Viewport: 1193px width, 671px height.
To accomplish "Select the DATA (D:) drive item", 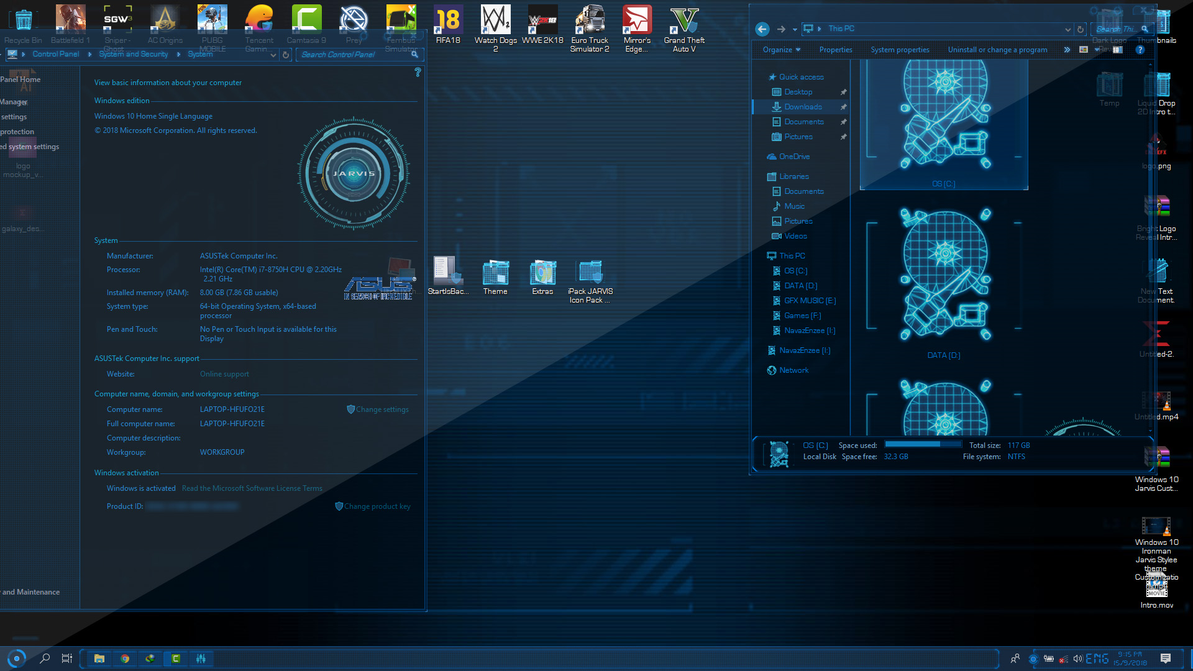I will [800, 285].
